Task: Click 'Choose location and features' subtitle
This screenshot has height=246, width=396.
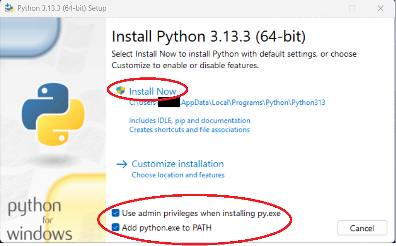Action: point(178,175)
